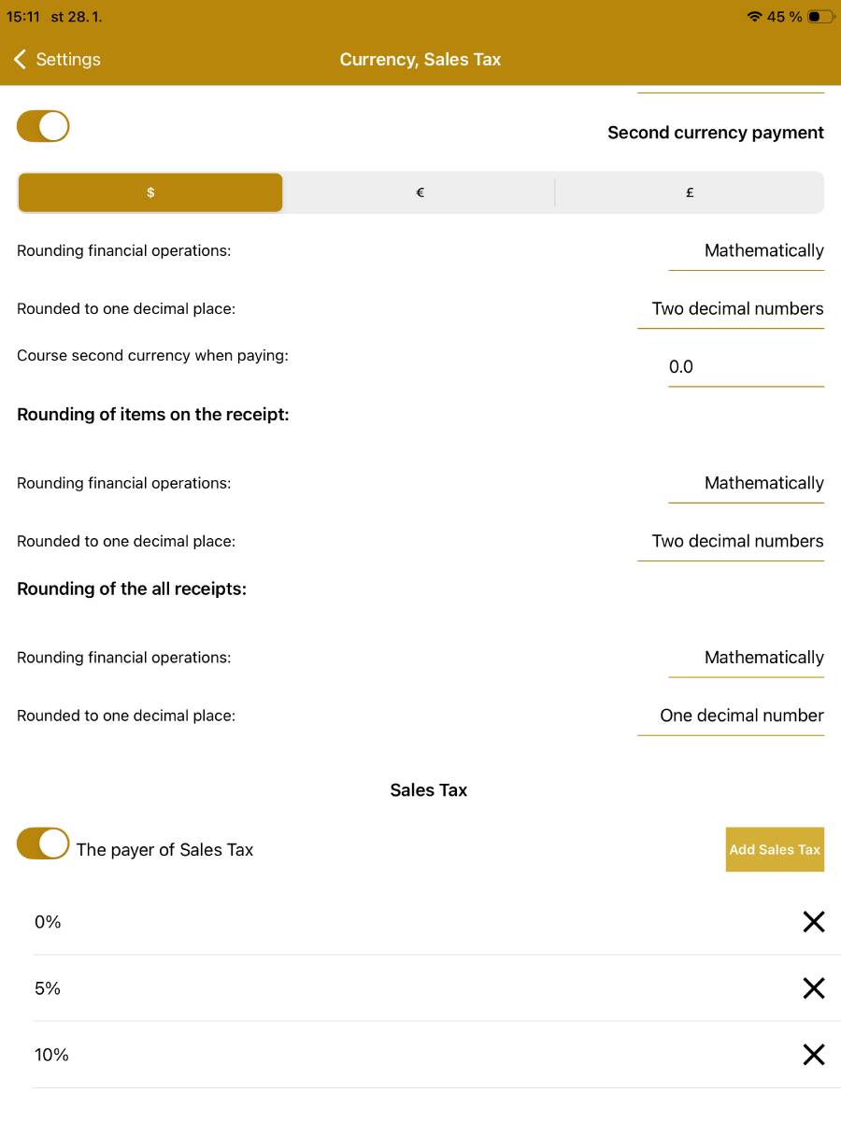Select the € currency tab

(420, 192)
